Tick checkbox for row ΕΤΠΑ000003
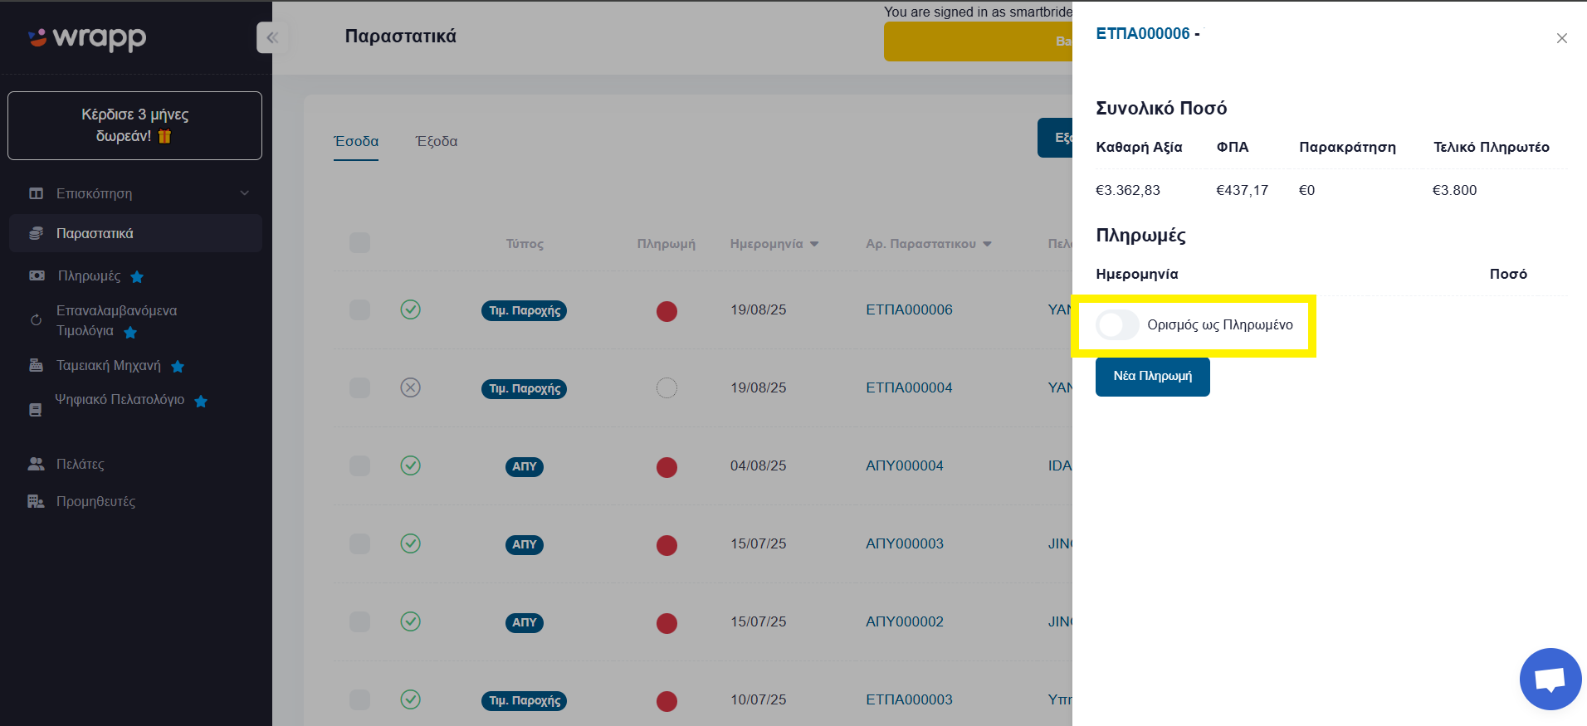The image size is (1587, 726). (359, 699)
